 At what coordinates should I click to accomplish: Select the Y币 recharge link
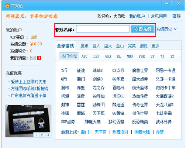[64, 70]
